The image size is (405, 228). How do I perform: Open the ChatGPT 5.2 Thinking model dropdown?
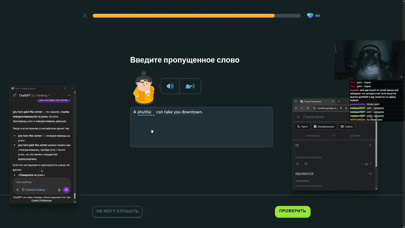click(x=34, y=95)
